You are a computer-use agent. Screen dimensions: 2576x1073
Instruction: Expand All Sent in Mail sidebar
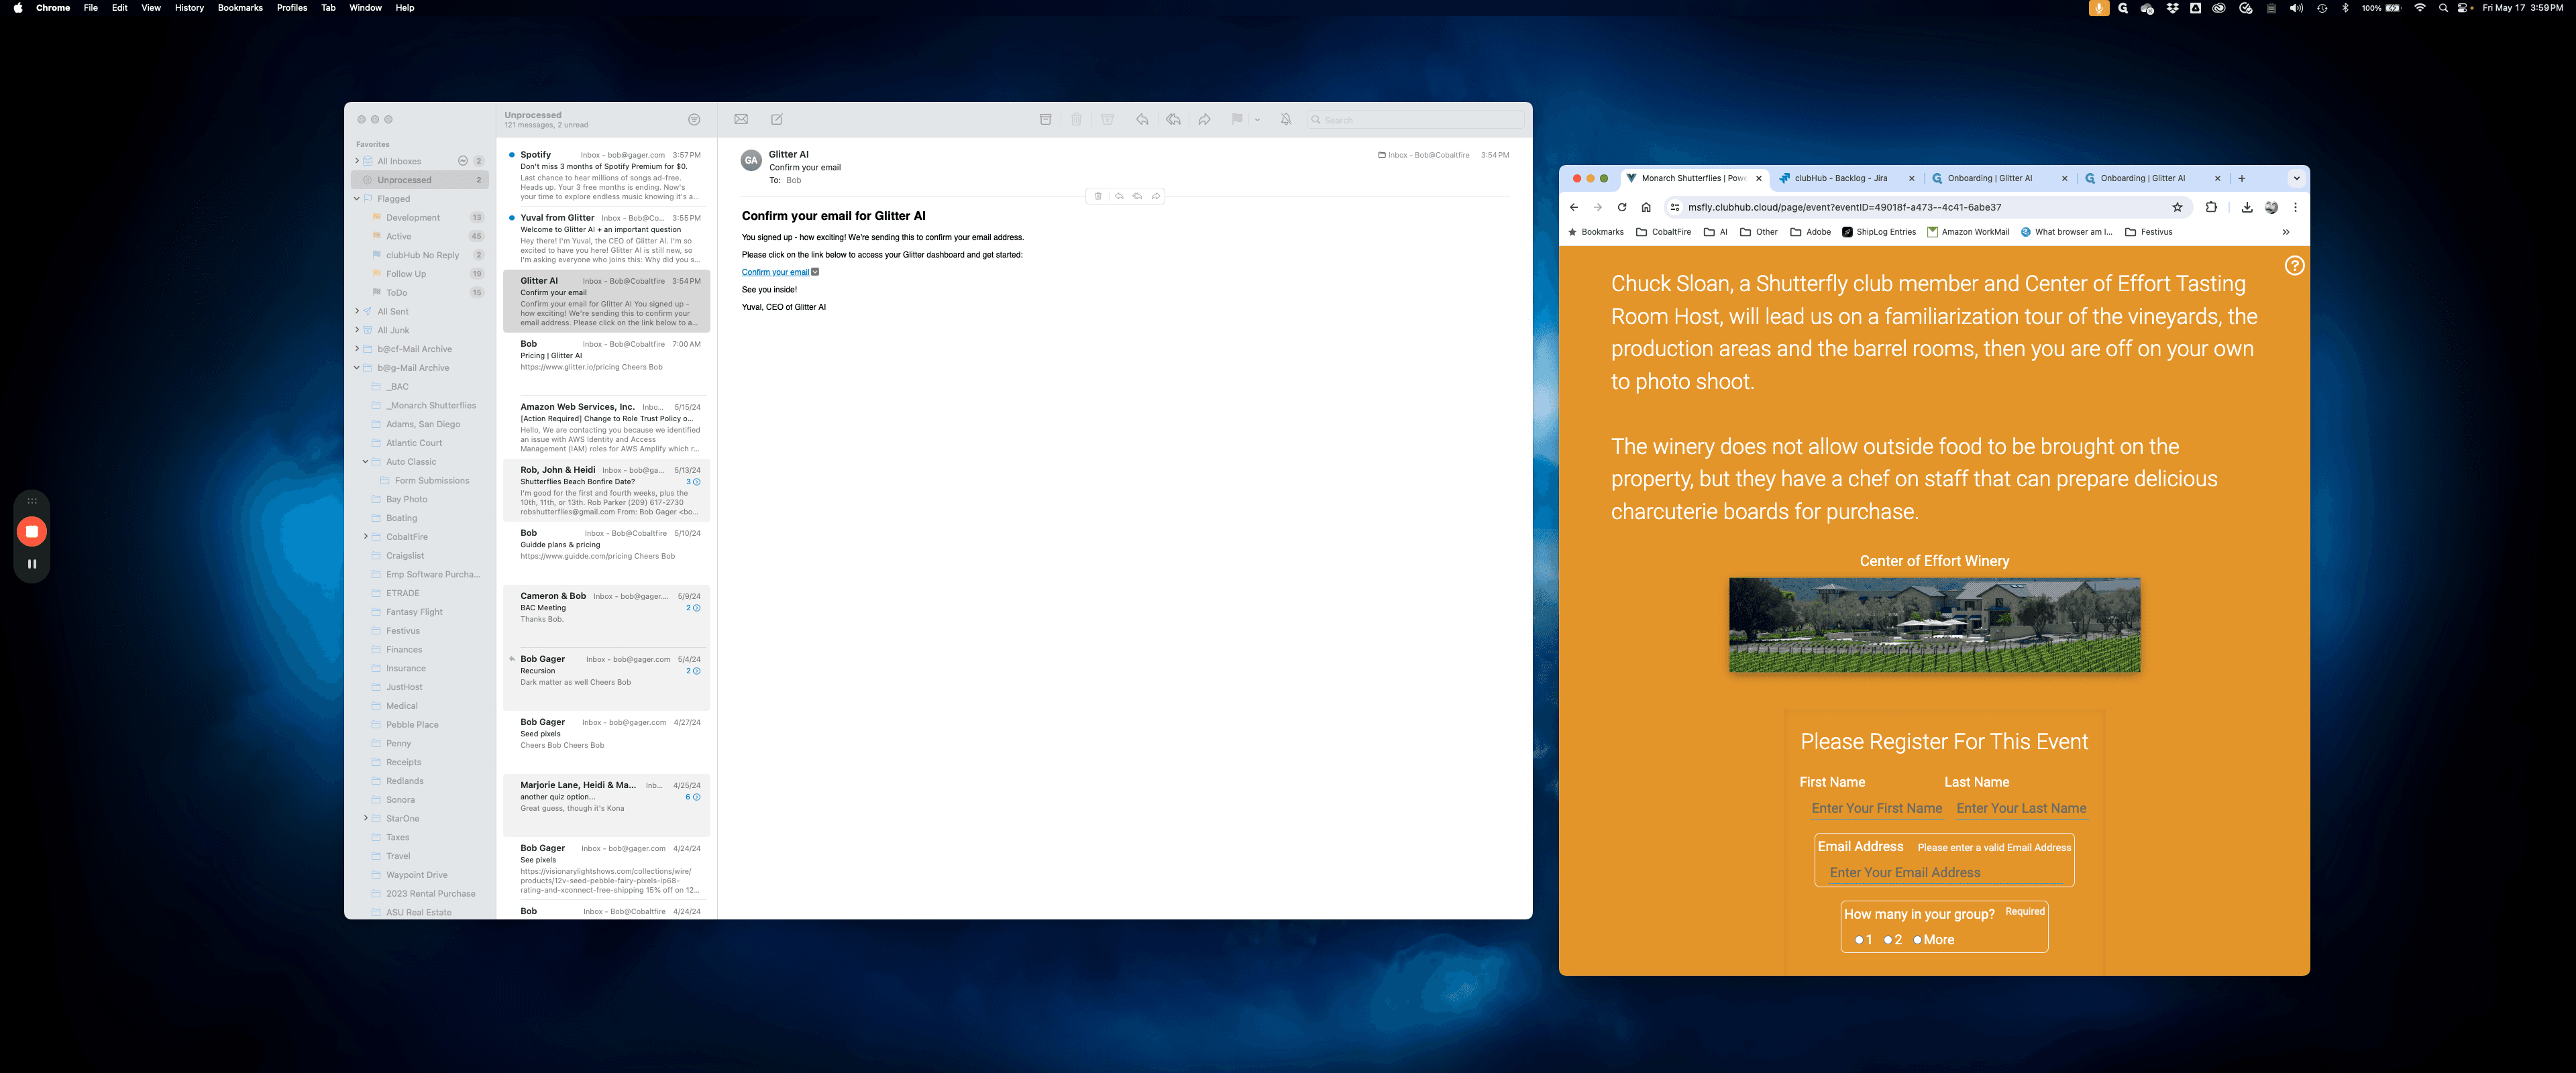357,311
